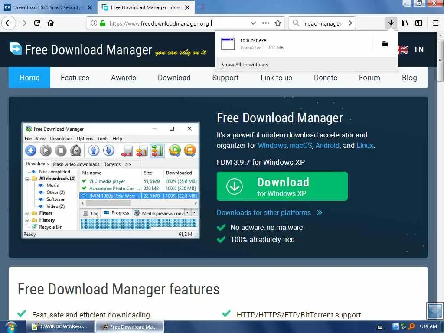Viewport: 444px width, 333px height.
Task: Go back with the browser back arrow
Action: 9,23
